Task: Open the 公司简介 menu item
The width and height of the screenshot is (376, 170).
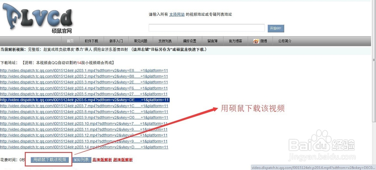Action: 285,41
